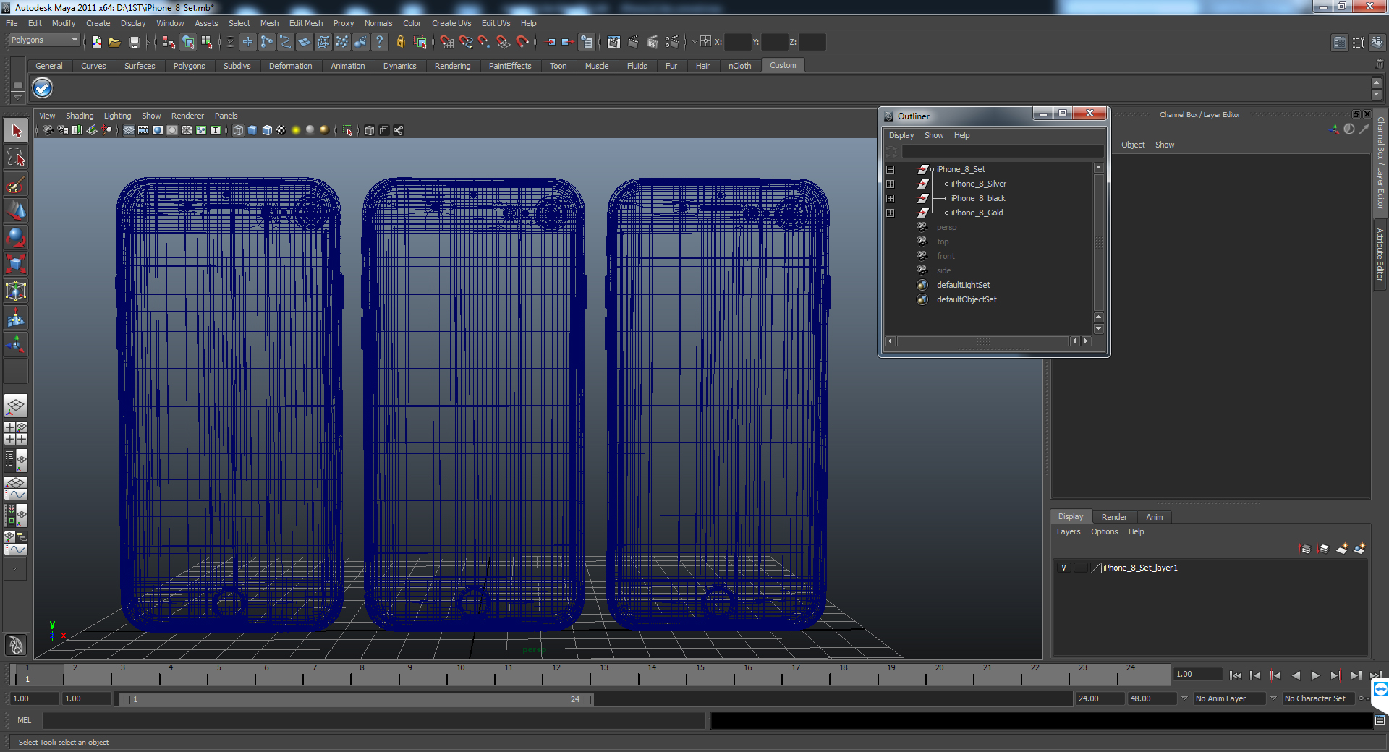Click the blue checkmark Custom shelf icon
This screenshot has width=1389, height=752.
pos(43,88)
